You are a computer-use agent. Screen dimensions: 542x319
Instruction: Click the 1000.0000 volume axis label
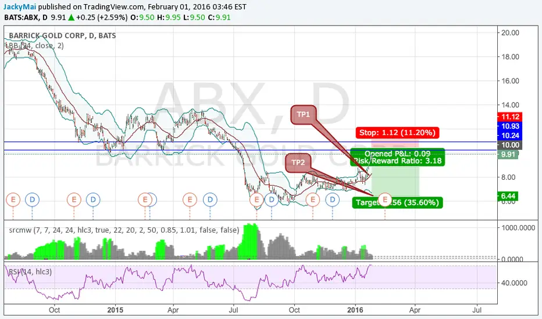click(519, 228)
